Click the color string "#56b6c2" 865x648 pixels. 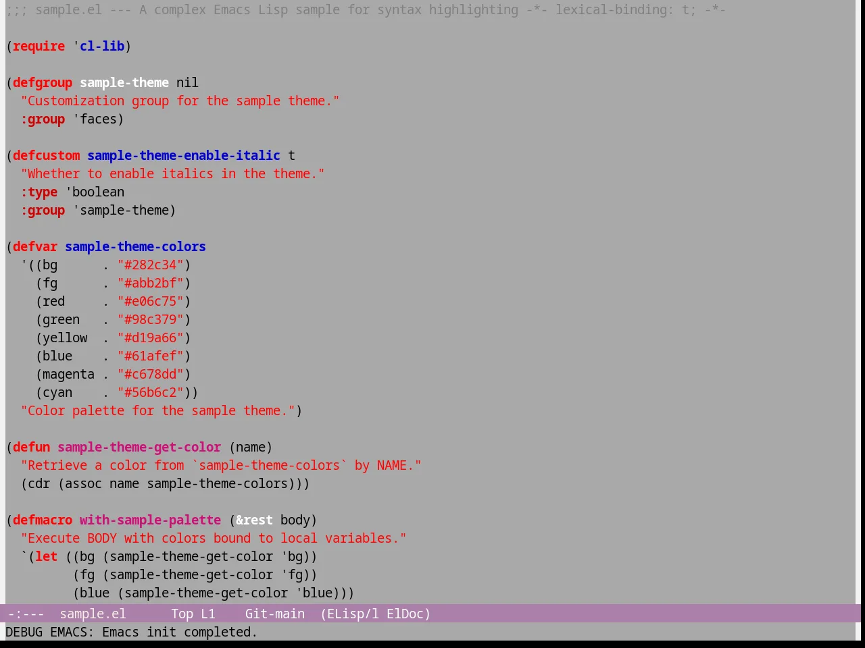tap(151, 392)
